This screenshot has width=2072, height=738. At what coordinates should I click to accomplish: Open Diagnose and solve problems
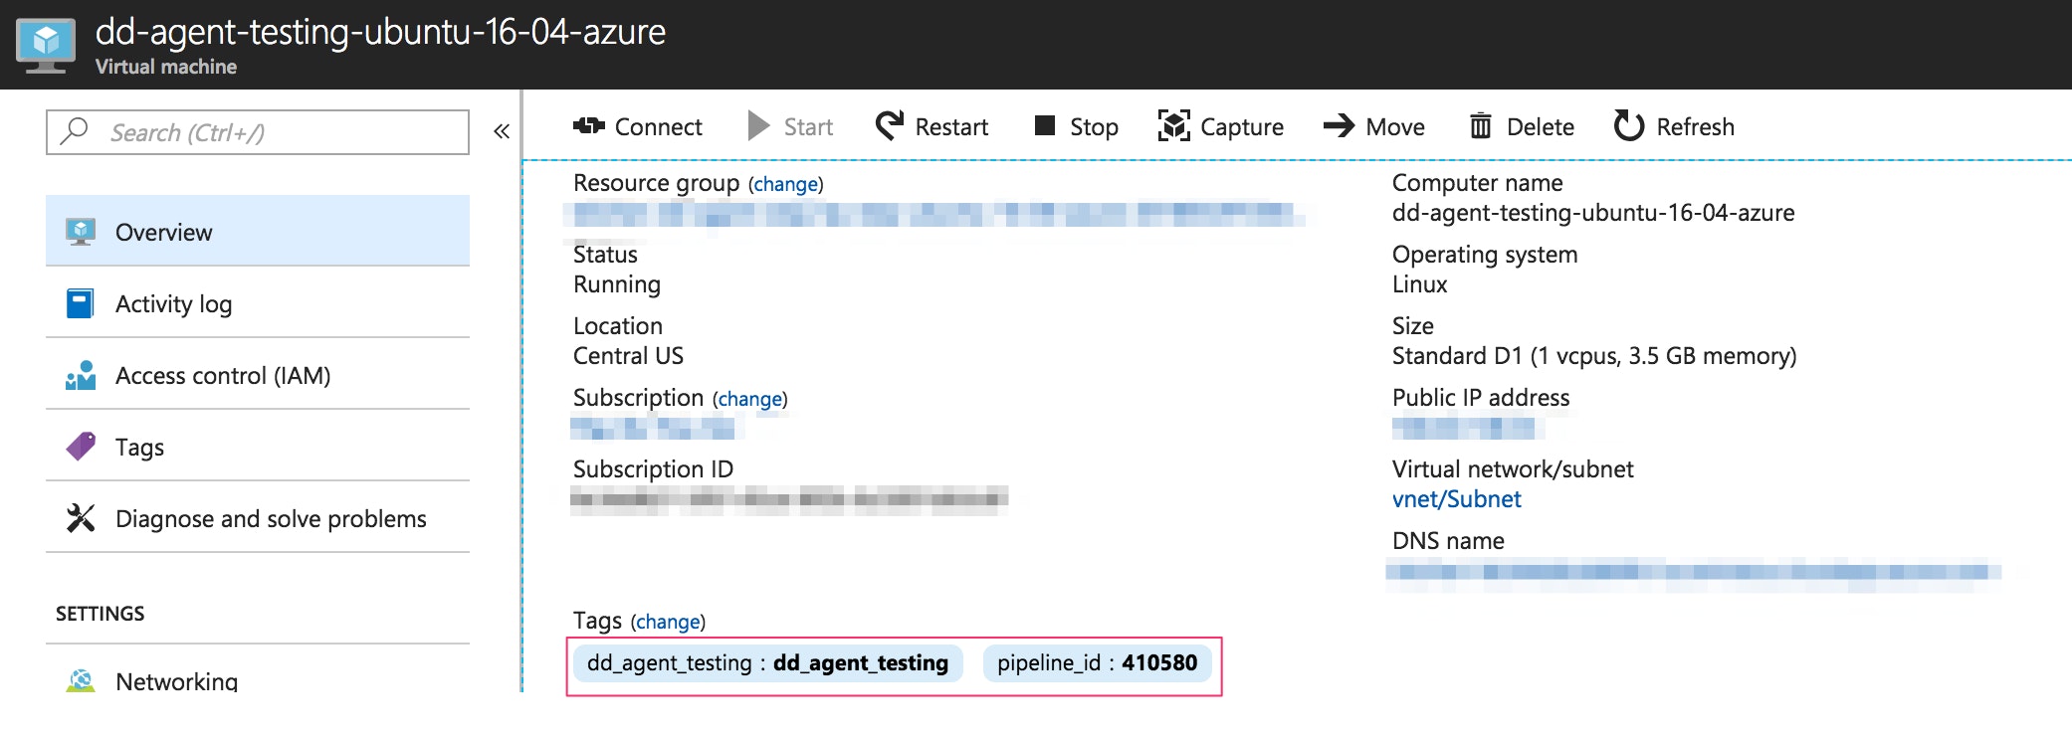pyautogui.click(x=271, y=518)
